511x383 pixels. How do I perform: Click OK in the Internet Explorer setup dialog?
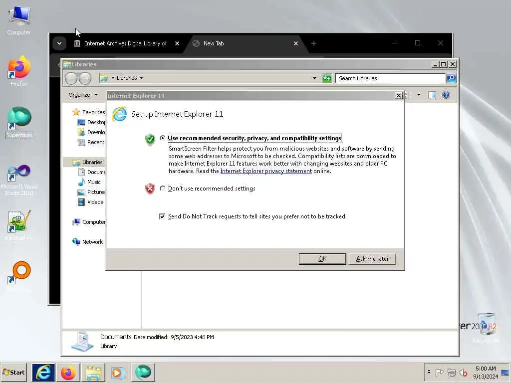pos(322,259)
